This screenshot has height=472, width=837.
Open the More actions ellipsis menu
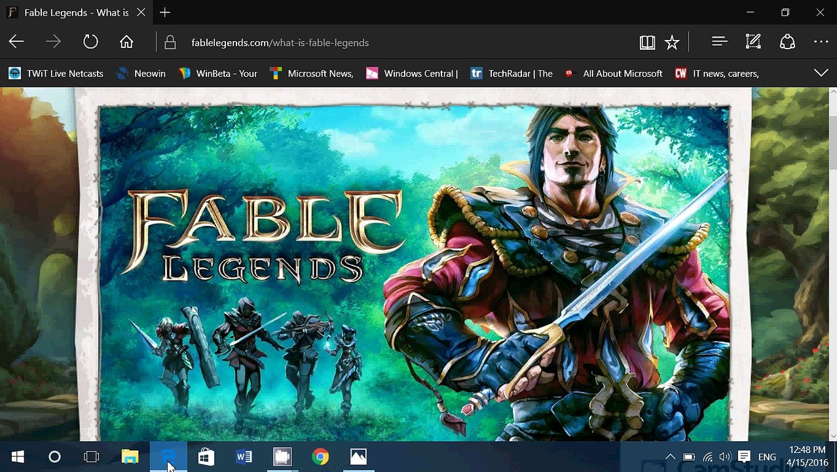click(x=821, y=42)
